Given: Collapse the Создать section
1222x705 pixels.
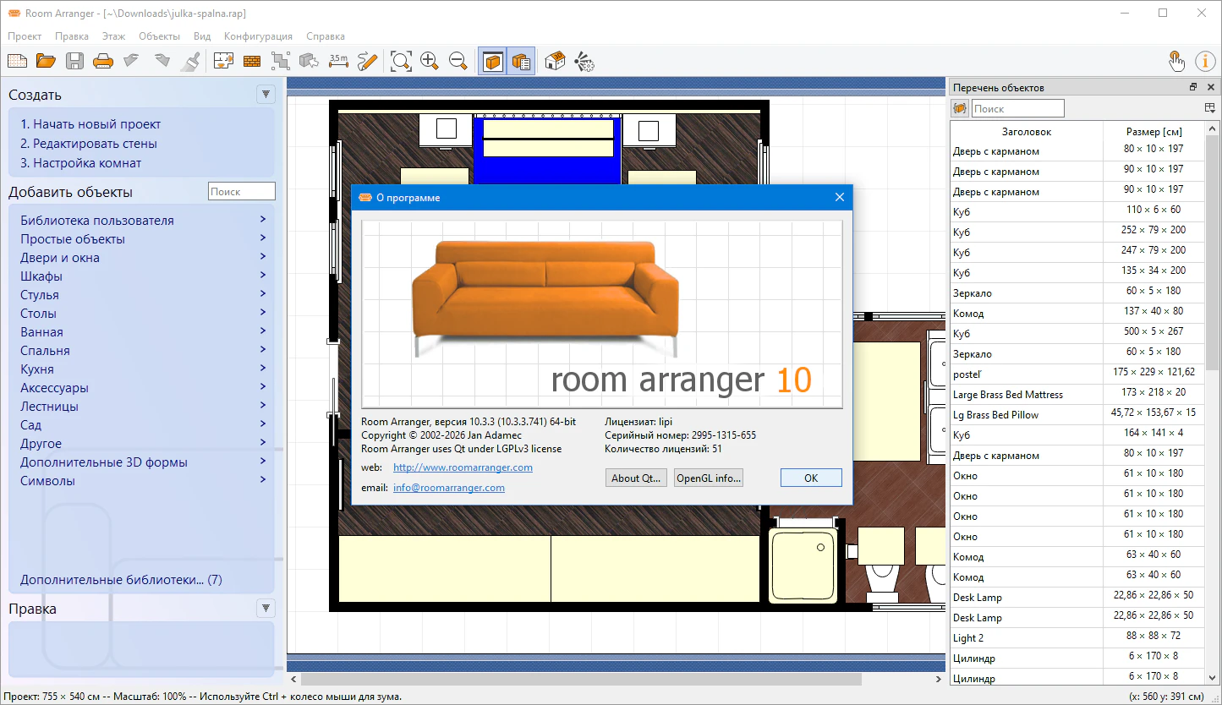Looking at the screenshot, I should pos(266,95).
